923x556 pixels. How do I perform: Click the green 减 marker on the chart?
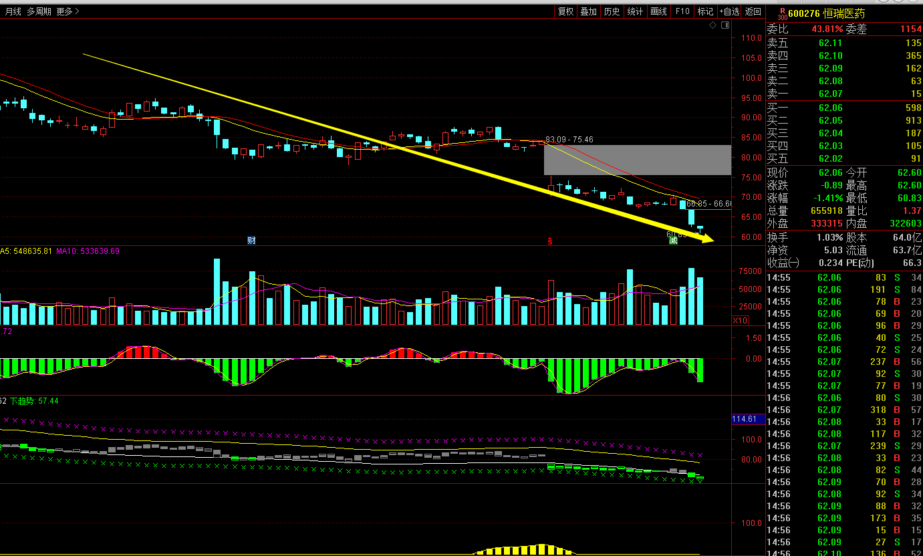(x=673, y=241)
